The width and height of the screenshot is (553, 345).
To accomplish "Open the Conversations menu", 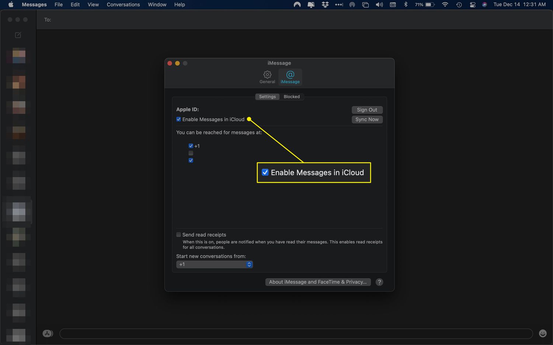I will [x=123, y=5].
